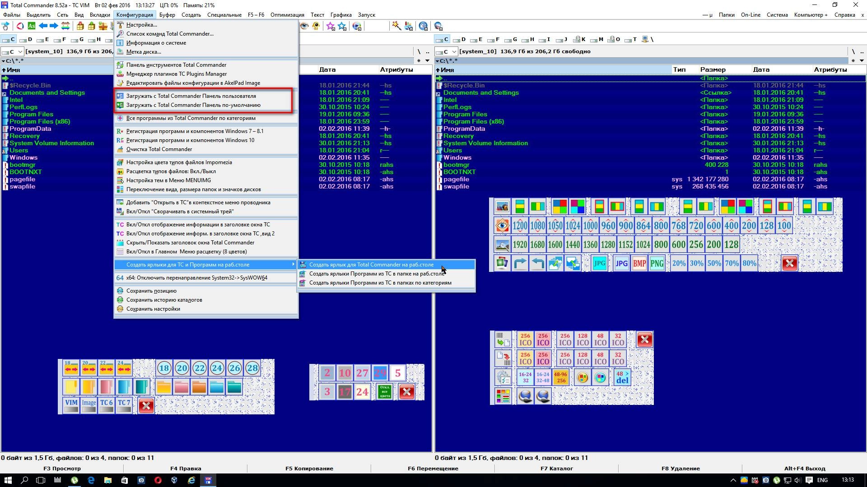Viewport: 867px width, 487px height.
Task: Click F3 Просмотр button
Action: [x=62, y=469]
